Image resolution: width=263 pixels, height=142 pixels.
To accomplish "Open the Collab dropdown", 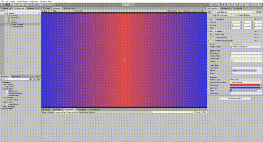I will click(215, 5).
